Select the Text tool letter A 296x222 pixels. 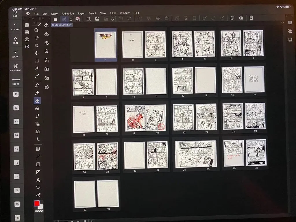(38, 180)
